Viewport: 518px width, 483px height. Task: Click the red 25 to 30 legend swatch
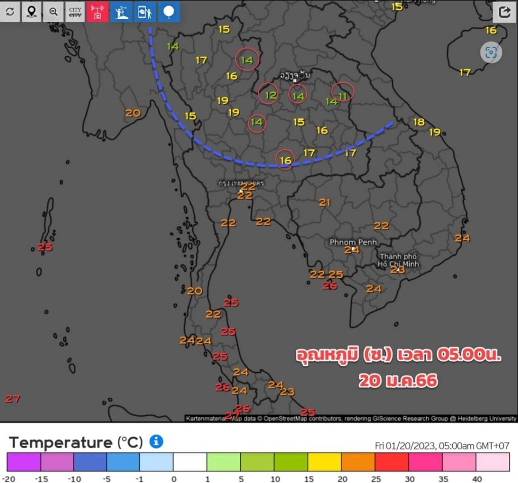point(391,462)
